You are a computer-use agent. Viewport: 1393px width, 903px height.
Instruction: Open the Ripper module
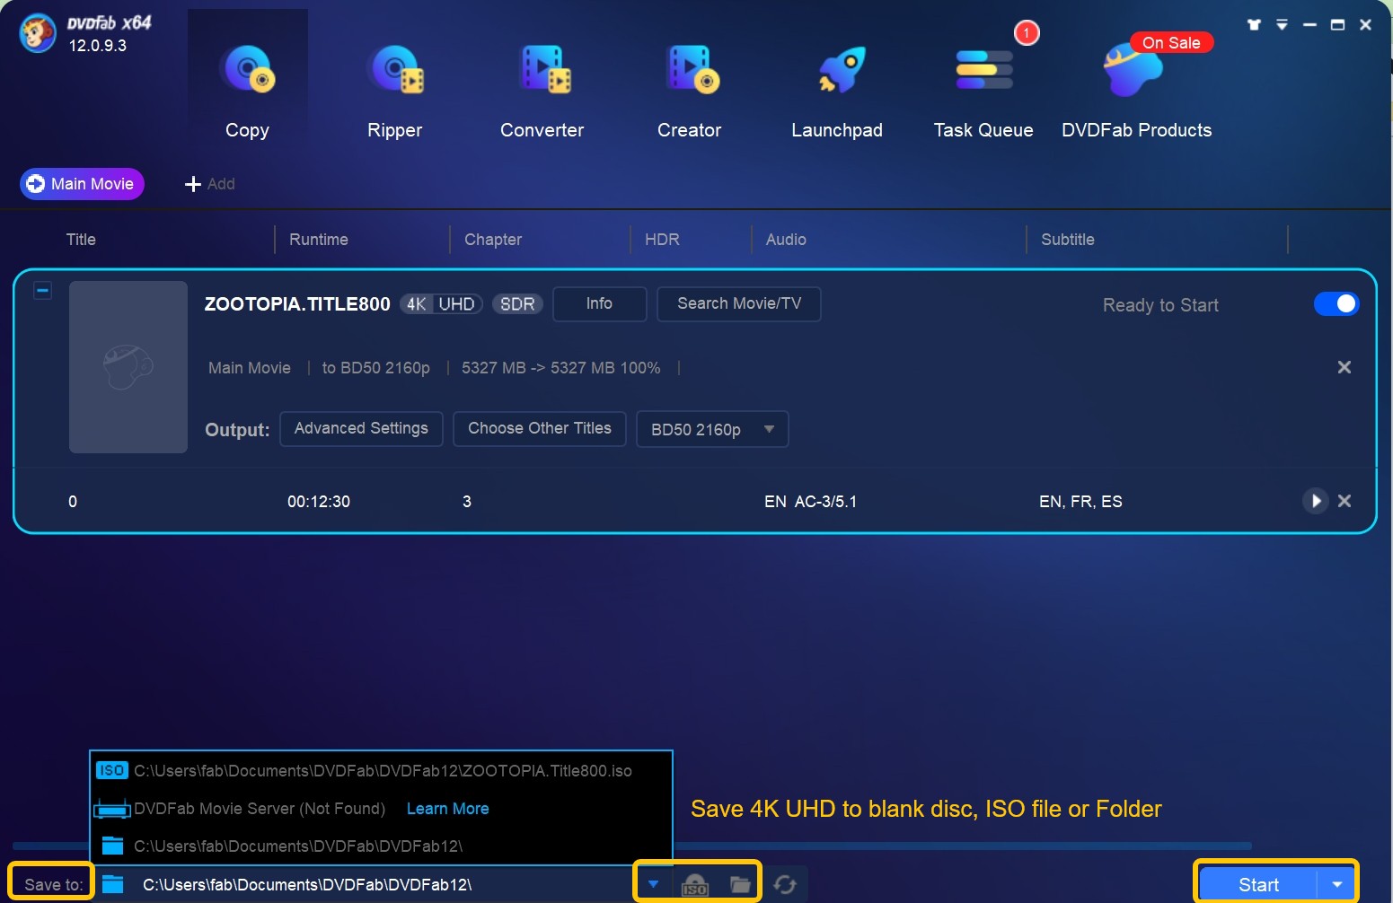click(x=394, y=92)
